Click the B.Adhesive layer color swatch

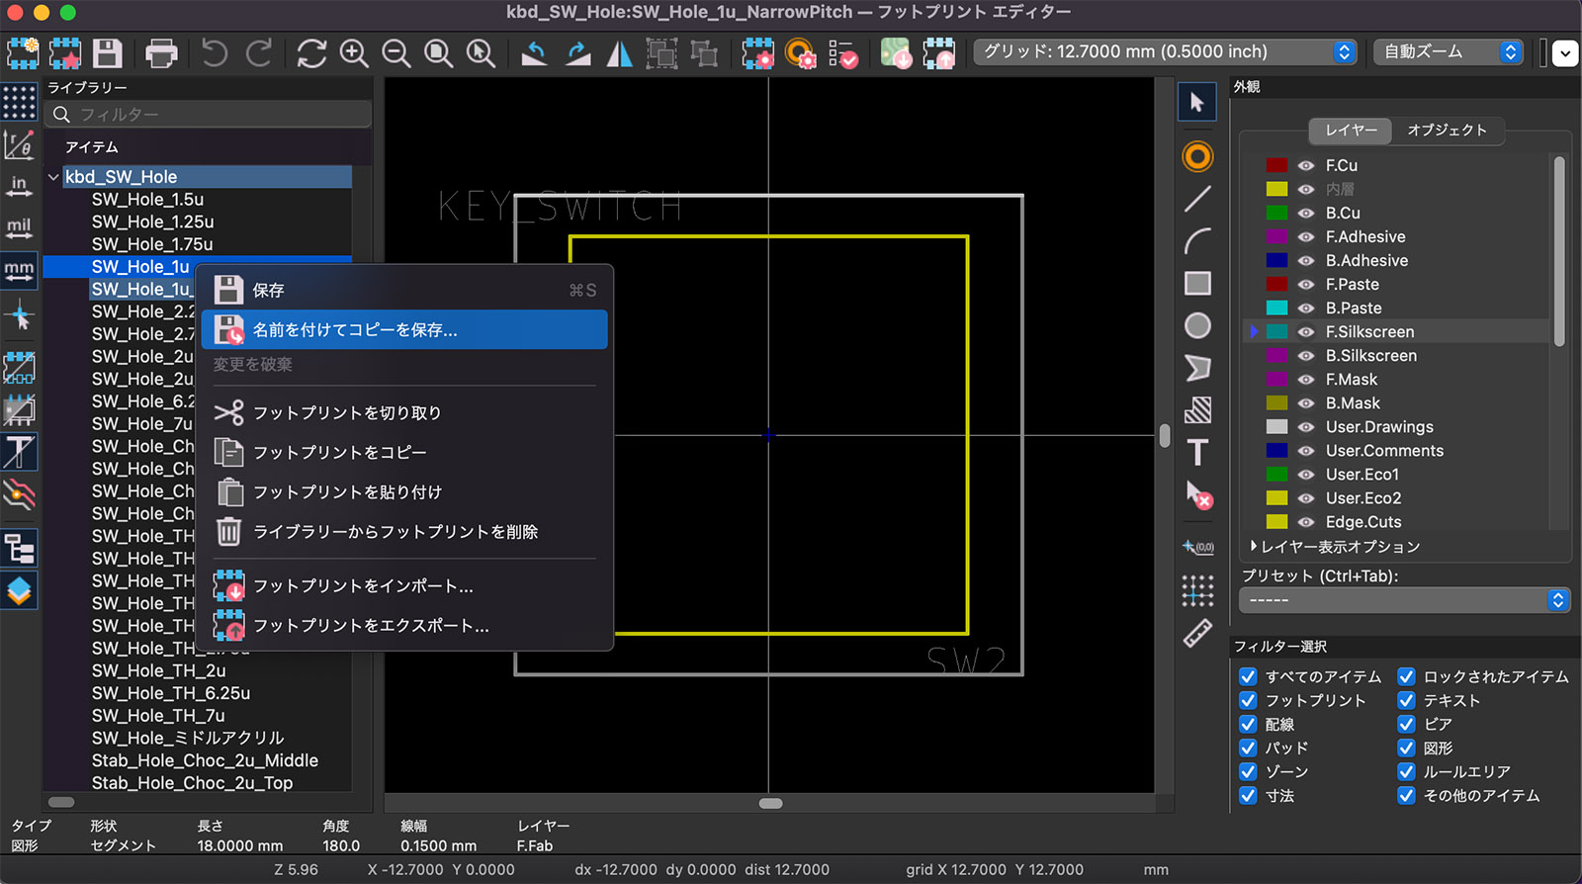pyautogui.click(x=1277, y=261)
